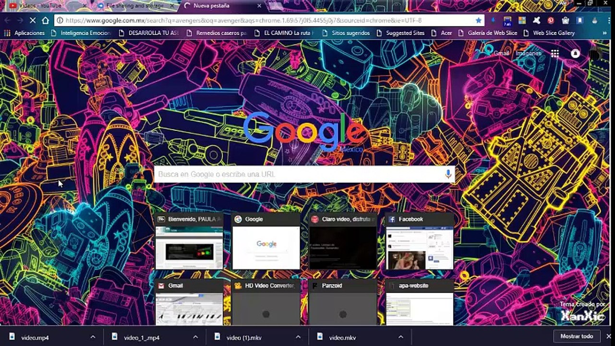Screen dimensions: 615x346
Task: Go back using the back arrow
Action: point(8,20)
